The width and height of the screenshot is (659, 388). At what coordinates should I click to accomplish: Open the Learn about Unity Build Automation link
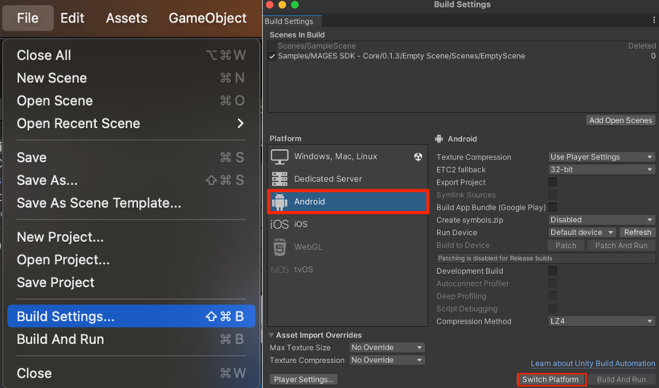tap(592, 364)
